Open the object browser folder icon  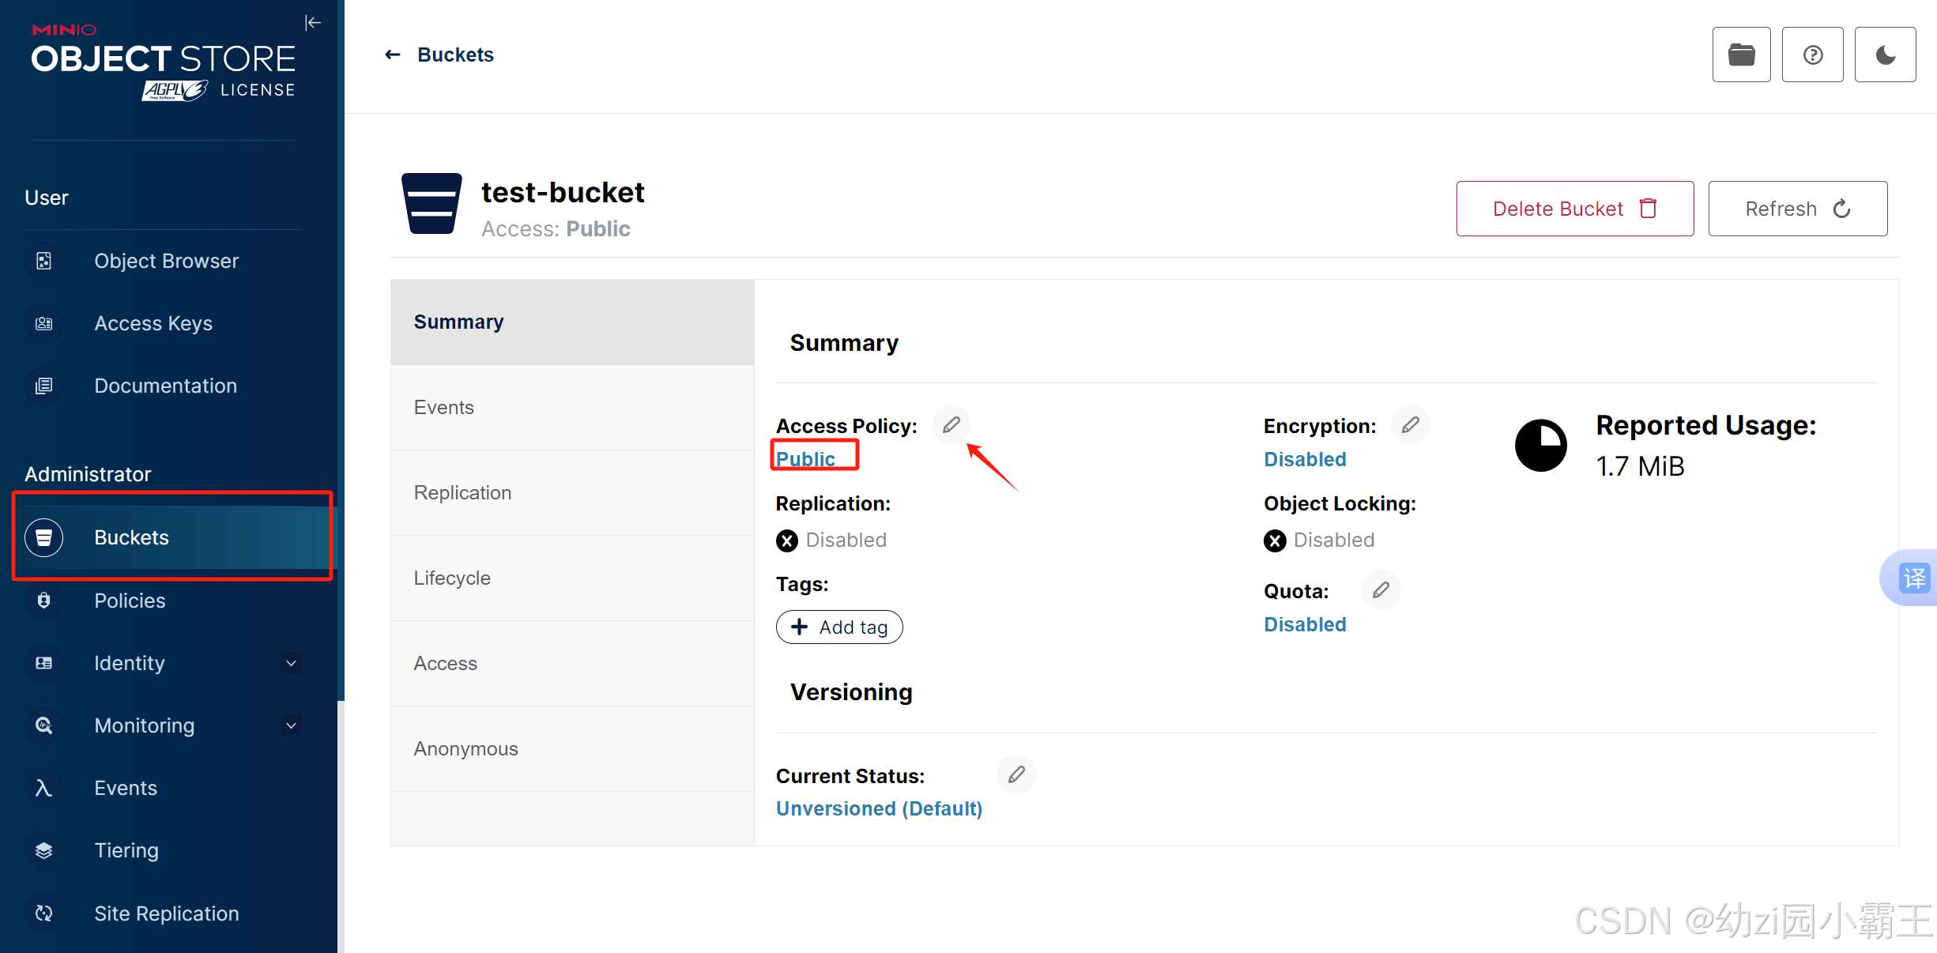1742,55
